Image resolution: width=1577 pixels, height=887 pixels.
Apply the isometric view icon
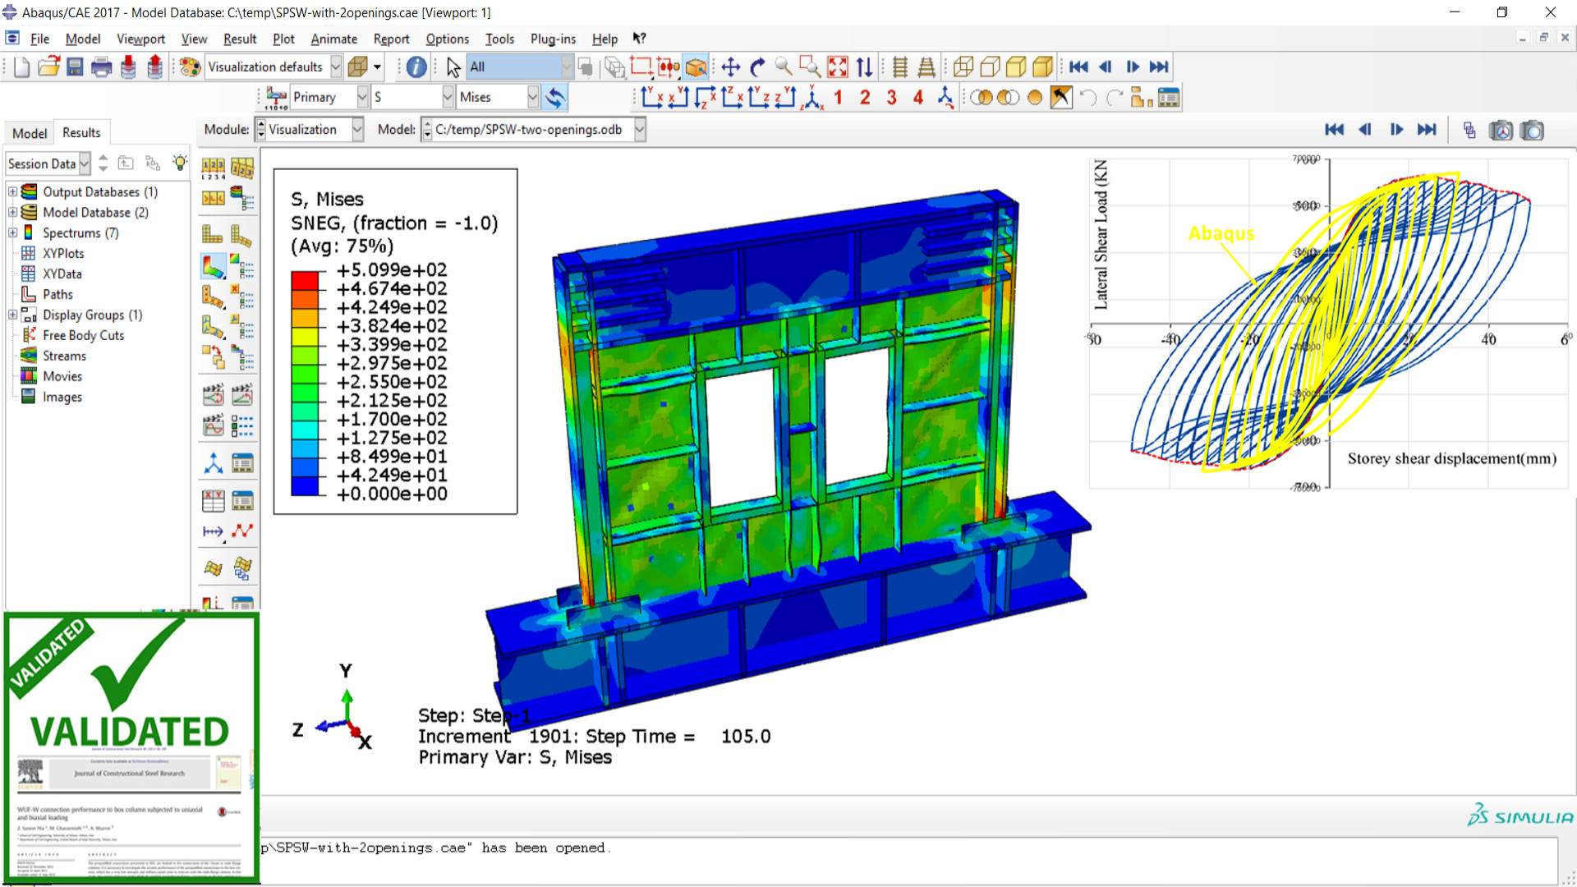pyautogui.click(x=811, y=98)
